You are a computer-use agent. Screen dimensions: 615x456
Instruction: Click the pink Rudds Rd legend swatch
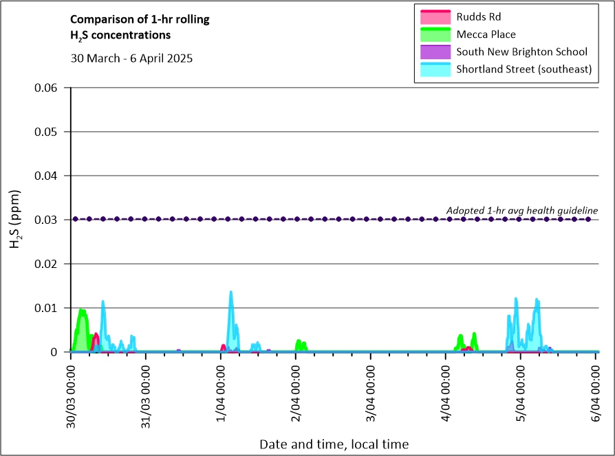434,17
